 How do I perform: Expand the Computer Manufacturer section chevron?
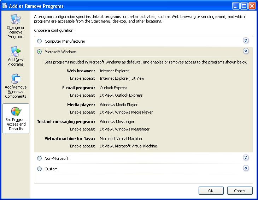(x=246, y=41)
